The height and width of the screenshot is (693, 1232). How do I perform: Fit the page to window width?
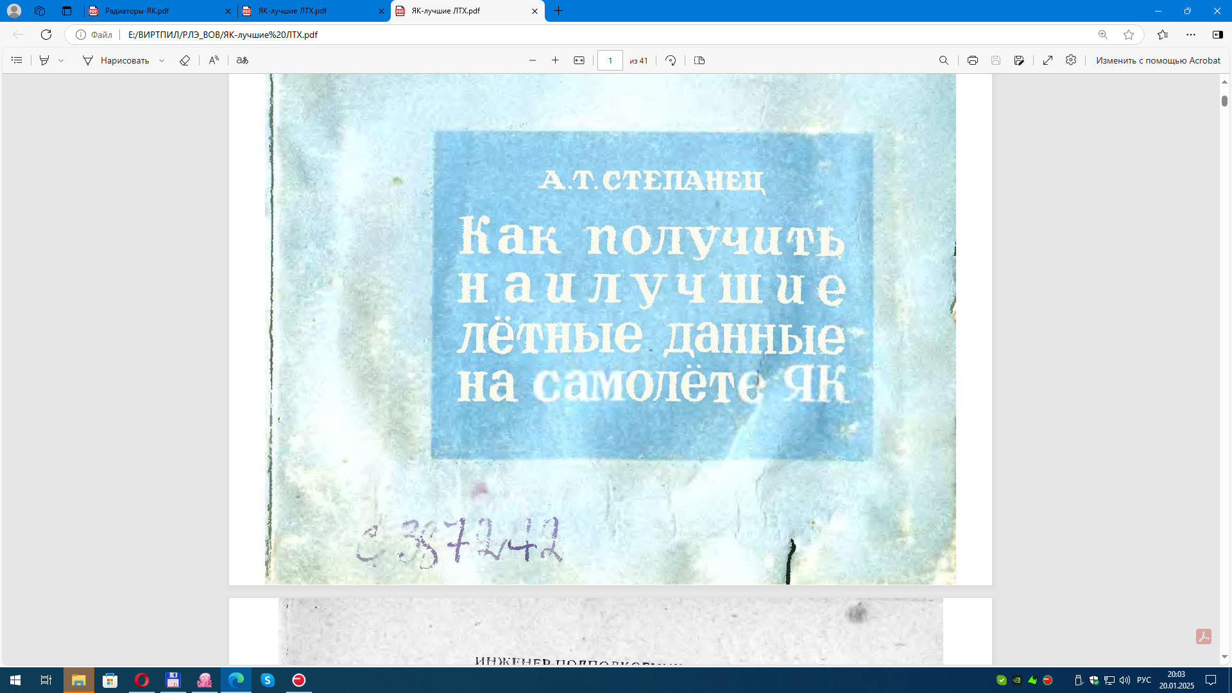[x=579, y=60]
